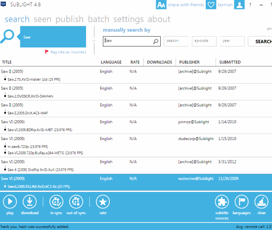Select release Saw.6.2009.R5.LiNE.XviD.AC3-Rx
The width and height of the screenshot is (272, 230).
coord(39,186)
